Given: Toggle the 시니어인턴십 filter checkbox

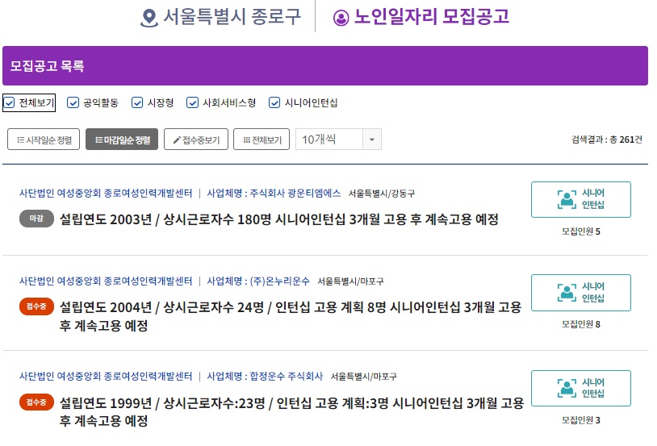Looking at the screenshot, I should click(274, 102).
